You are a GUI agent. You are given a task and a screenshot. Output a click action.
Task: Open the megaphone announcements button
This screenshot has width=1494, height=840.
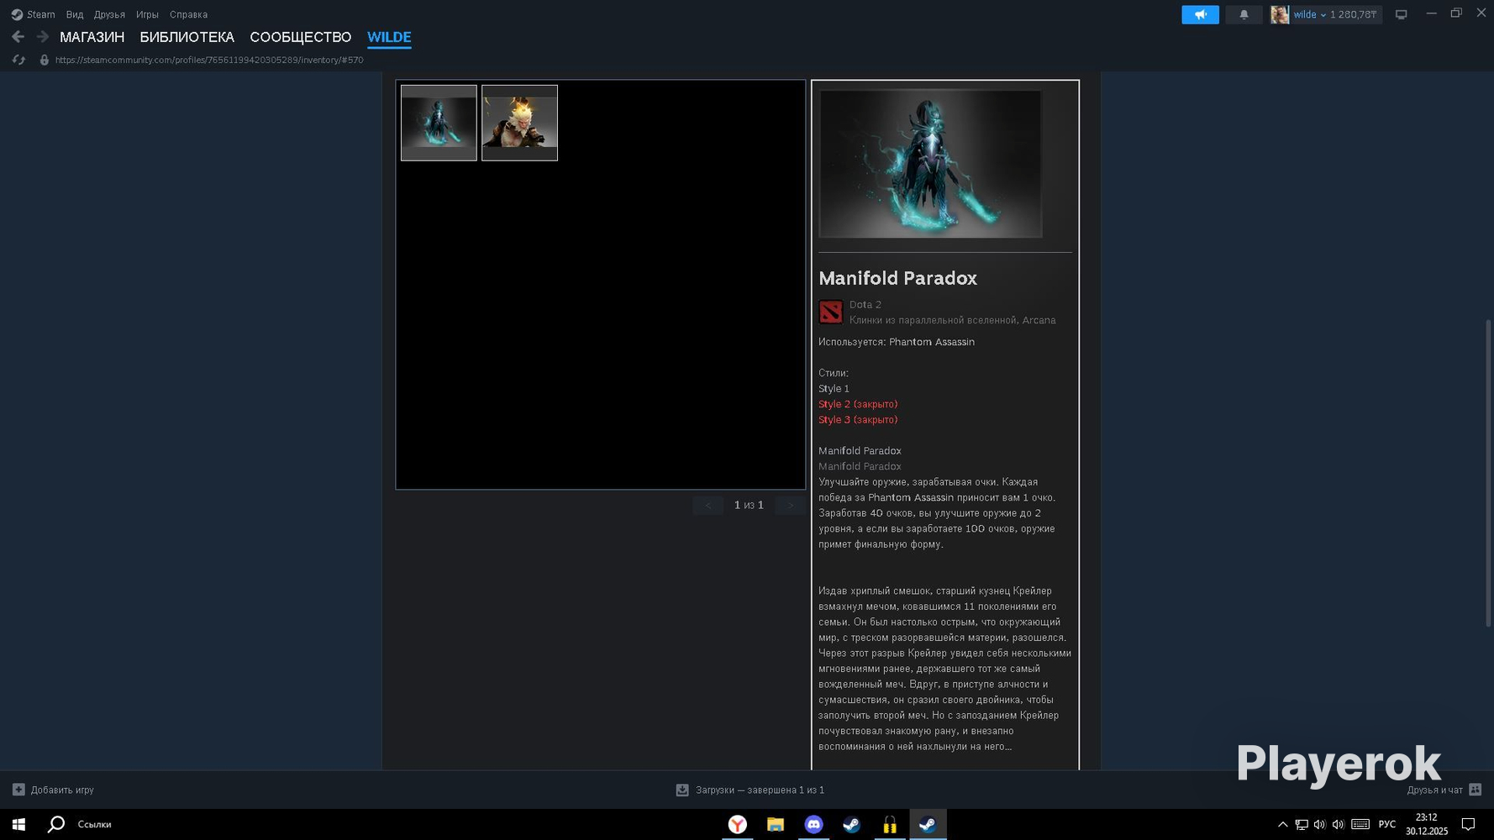tap(1200, 14)
